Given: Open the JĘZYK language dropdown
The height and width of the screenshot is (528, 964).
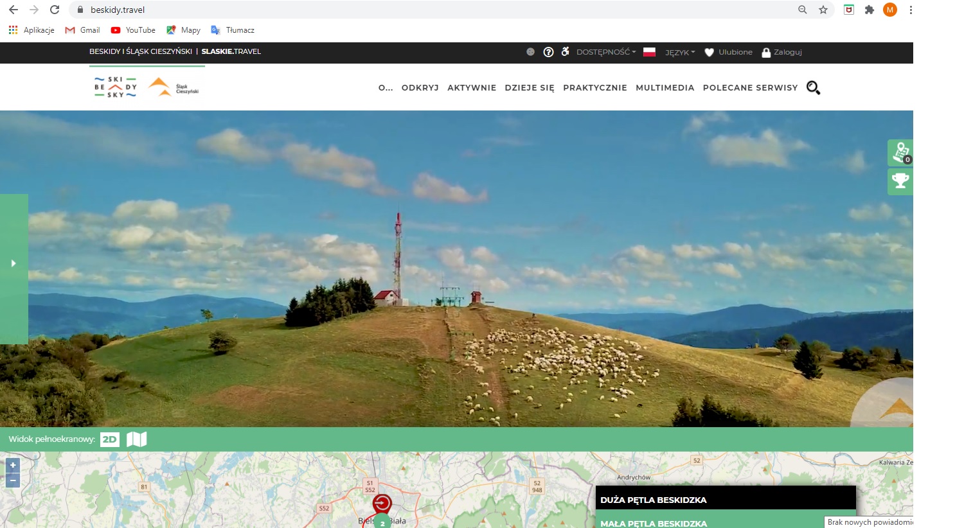Looking at the screenshot, I should tap(679, 52).
